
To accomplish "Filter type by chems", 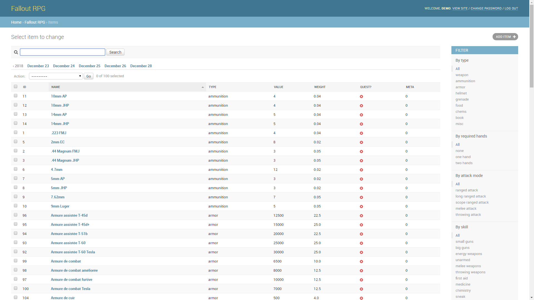I will point(461,112).
